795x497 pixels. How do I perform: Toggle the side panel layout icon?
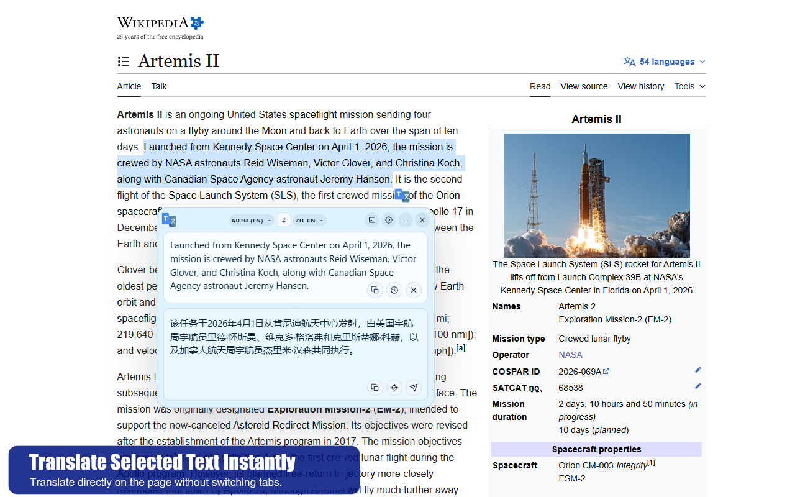pyautogui.click(x=371, y=220)
